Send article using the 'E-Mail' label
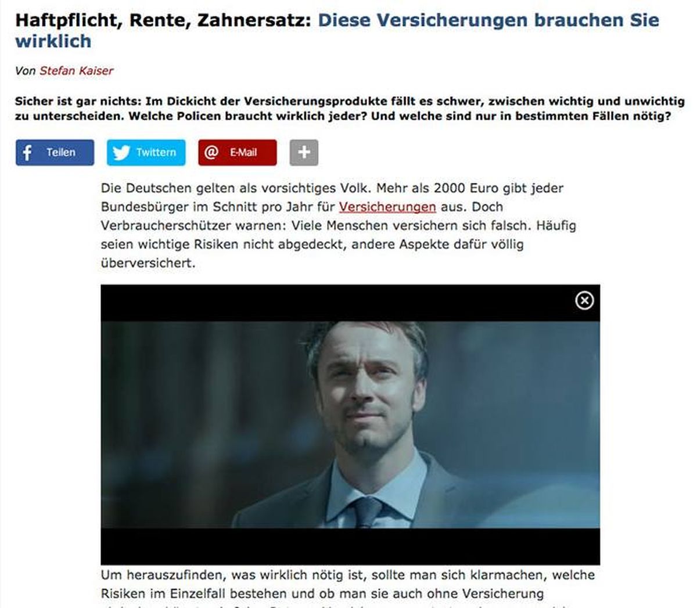The height and width of the screenshot is (608, 697). click(x=243, y=152)
